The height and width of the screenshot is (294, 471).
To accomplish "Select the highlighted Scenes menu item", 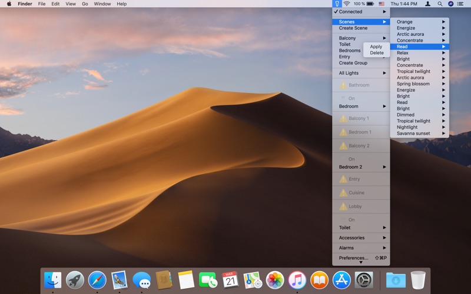I will pyautogui.click(x=361, y=22).
